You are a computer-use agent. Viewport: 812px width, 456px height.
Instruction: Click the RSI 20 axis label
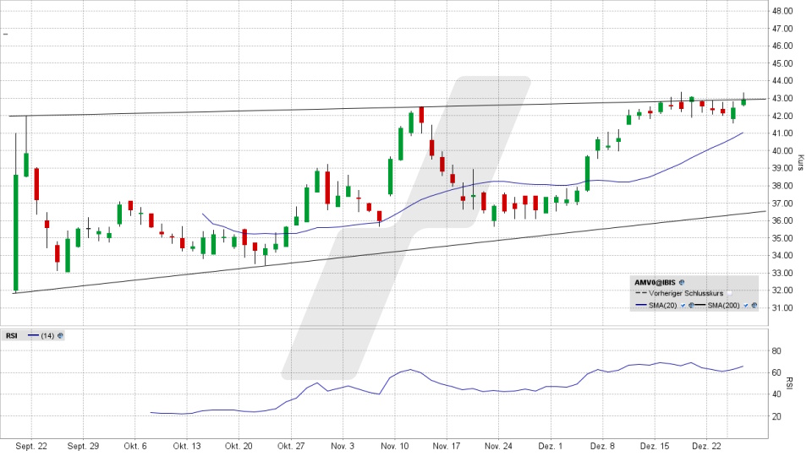pyautogui.click(x=776, y=416)
